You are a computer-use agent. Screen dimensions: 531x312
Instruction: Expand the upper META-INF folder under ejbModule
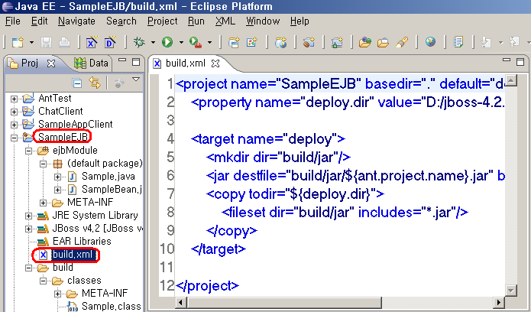pos(43,203)
